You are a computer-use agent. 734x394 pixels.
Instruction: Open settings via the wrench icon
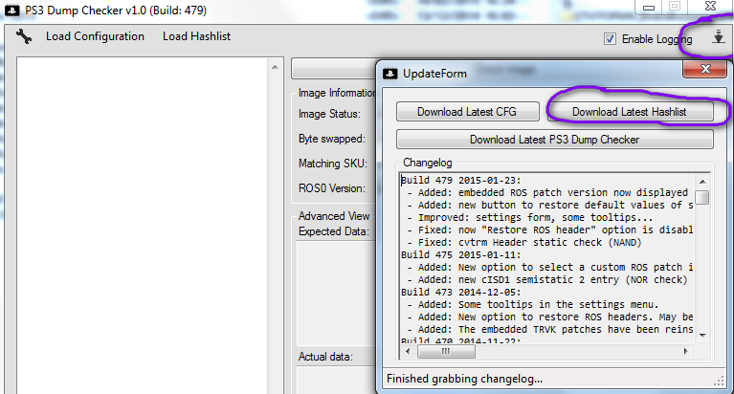[x=23, y=36]
